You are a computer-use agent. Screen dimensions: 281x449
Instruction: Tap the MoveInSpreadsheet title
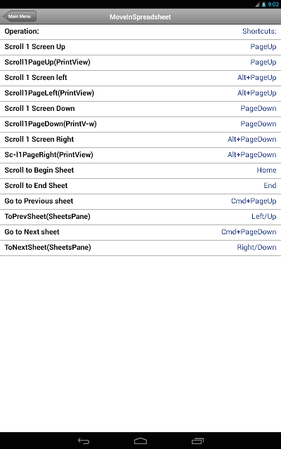[x=140, y=17]
